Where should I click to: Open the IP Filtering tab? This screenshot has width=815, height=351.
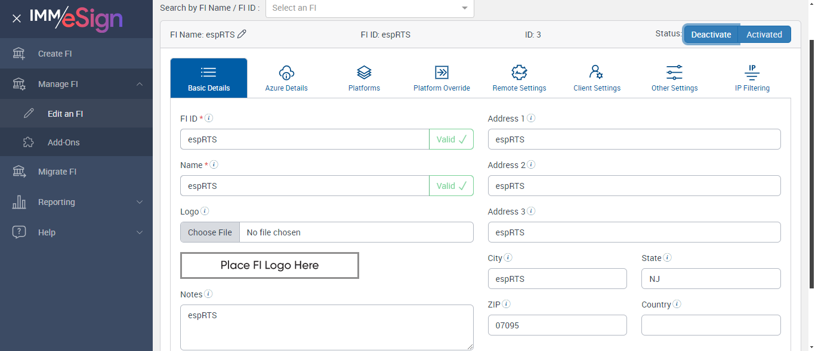click(x=752, y=78)
